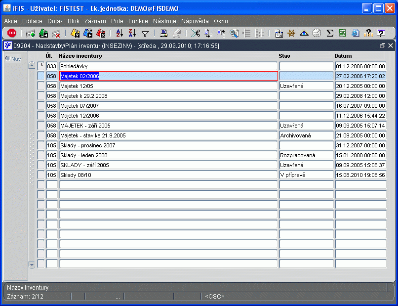Open the Blok menu
The width and height of the screenshot is (398, 306).
[74, 21]
